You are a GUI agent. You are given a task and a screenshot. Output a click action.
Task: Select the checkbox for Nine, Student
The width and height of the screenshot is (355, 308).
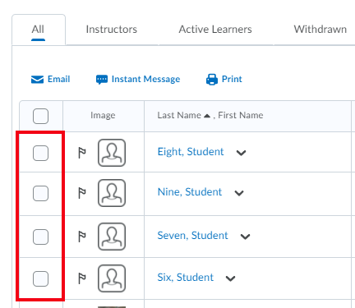(x=40, y=193)
